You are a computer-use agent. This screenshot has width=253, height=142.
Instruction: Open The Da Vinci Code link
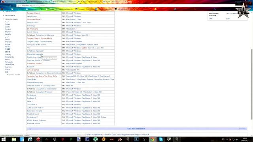tap(34, 57)
